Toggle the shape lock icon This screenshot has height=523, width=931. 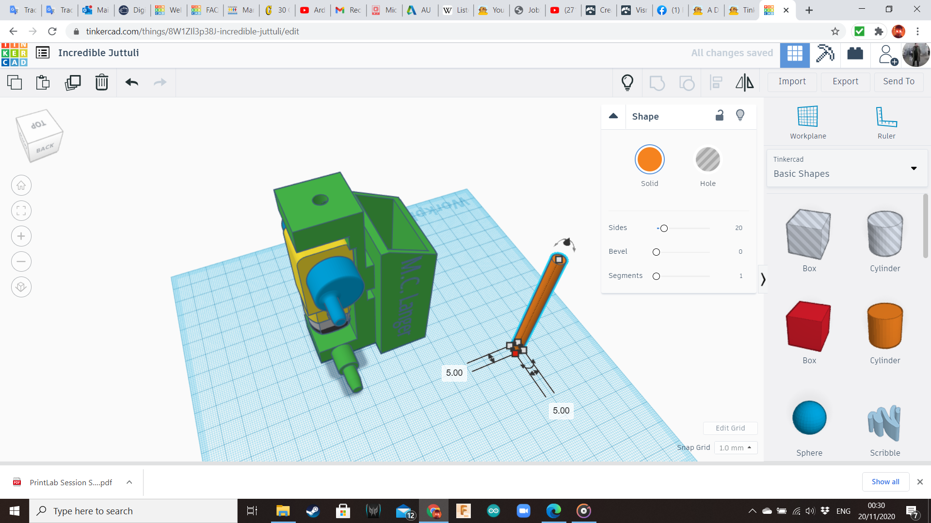point(720,115)
